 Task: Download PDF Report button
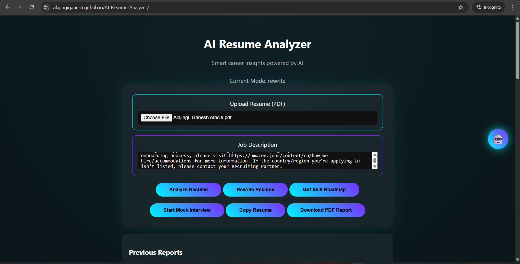(326, 210)
